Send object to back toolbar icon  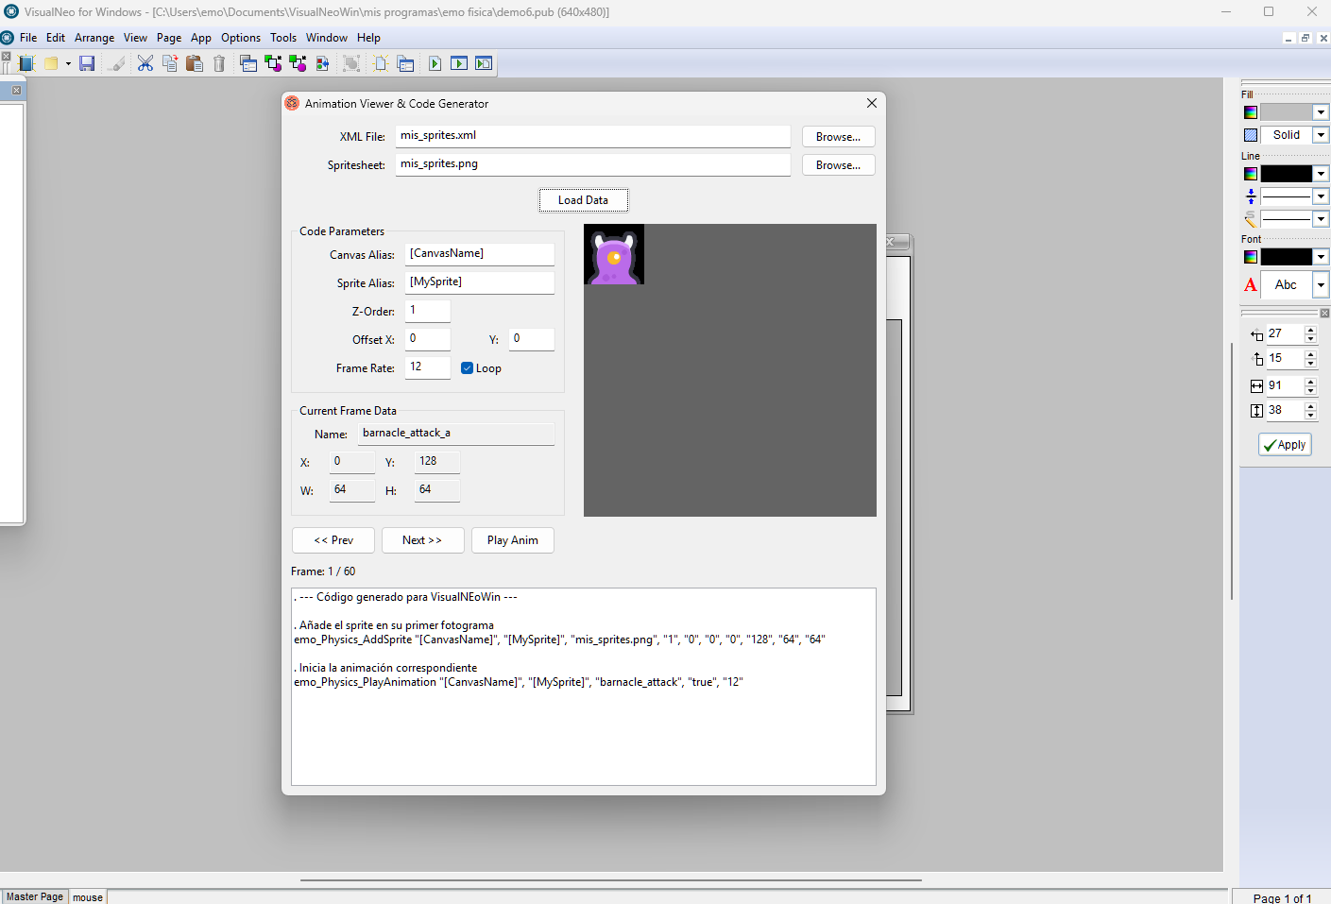pyautogui.click(x=298, y=63)
